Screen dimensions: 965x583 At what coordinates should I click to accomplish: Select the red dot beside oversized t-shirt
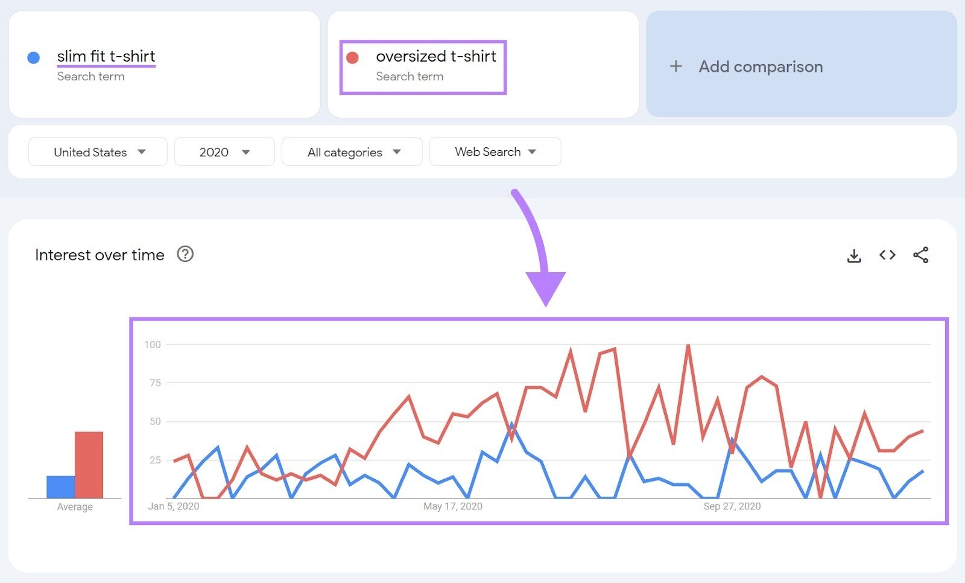(x=353, y=57)
